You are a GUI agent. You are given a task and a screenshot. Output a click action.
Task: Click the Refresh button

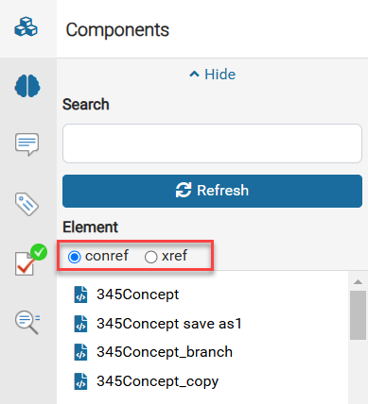click(212, 191)
